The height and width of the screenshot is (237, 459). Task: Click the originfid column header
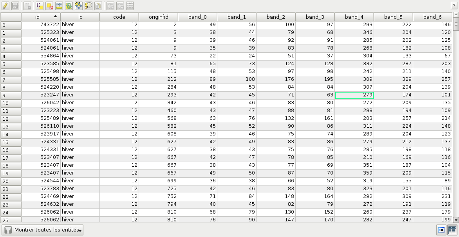pos(158,17)
